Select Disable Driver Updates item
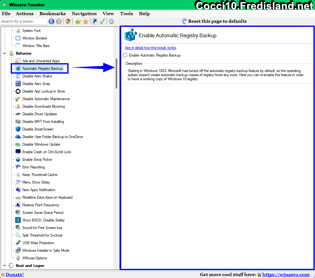Viewport: 315px width, 278px height. point(39,114)
